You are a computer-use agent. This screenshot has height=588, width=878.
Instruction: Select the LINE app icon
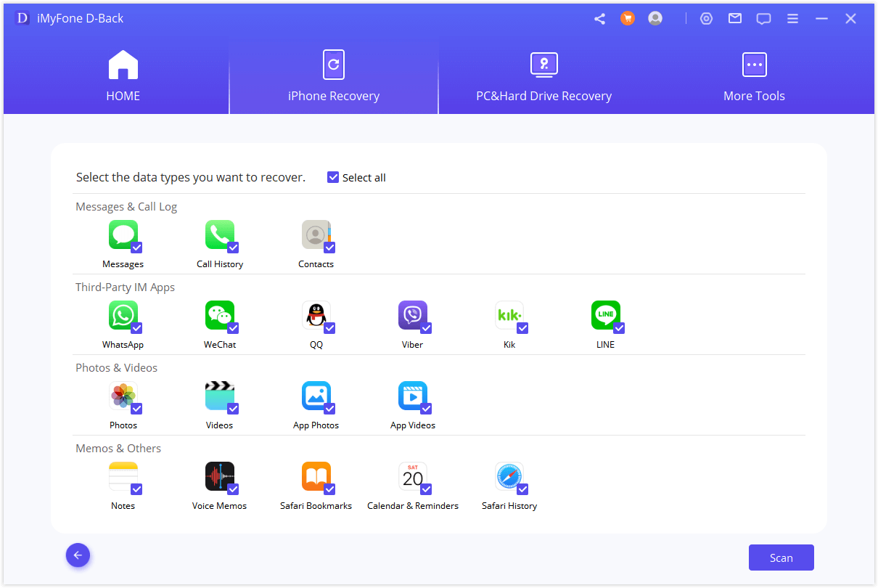coord(606,315)
